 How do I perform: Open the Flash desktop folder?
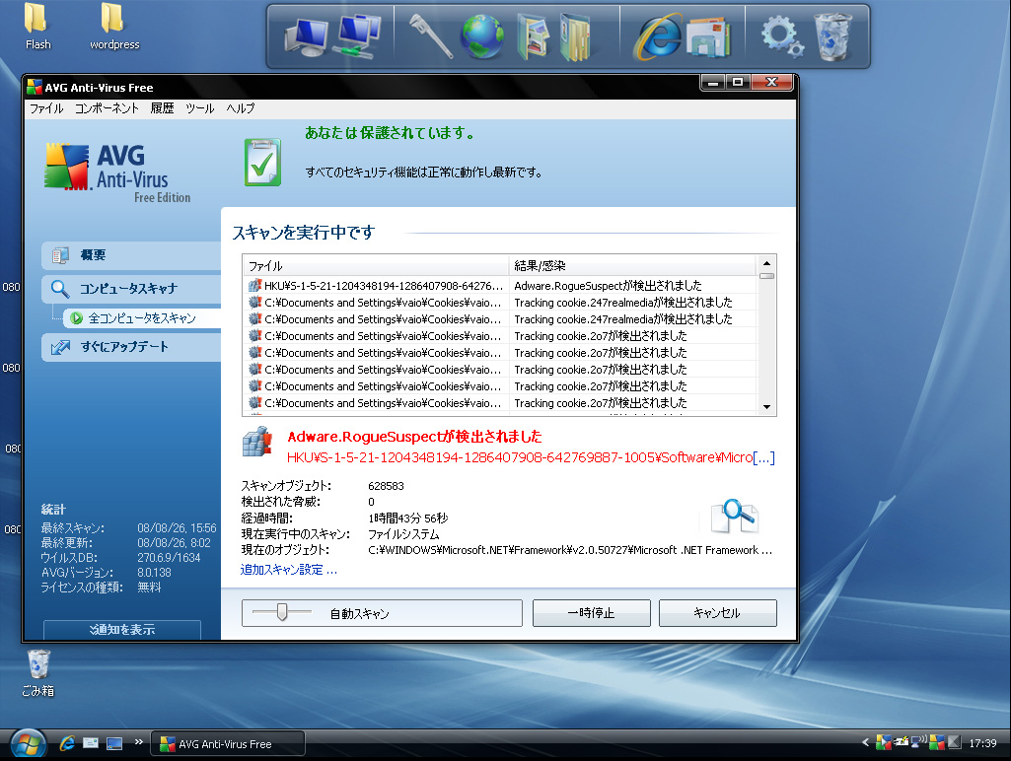click(37, 27)
